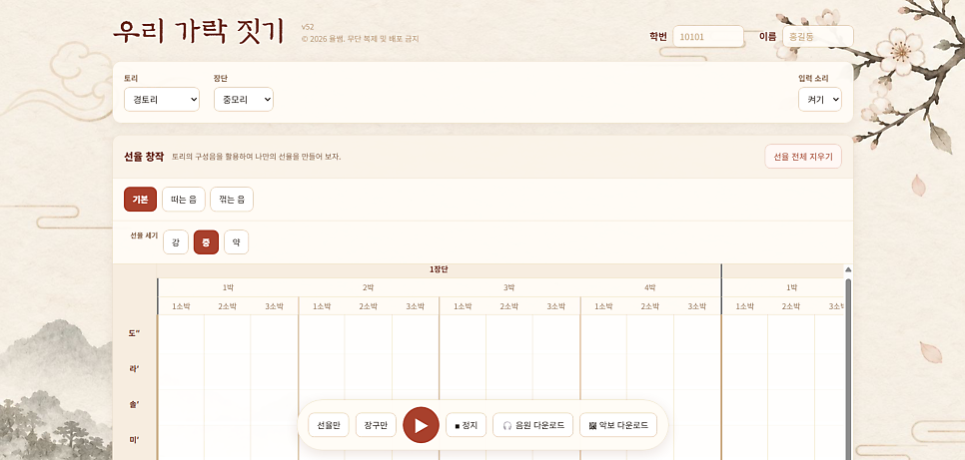Click the v52 version label
Viewport: 965px width, 460px height.
(x=308, y=27)
